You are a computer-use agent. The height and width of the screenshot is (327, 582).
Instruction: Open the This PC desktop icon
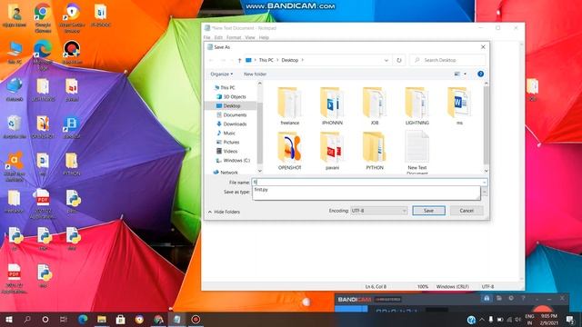15,53
